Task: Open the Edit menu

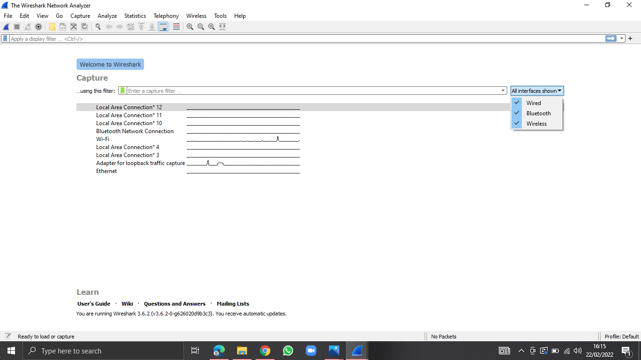Action: (24, 16)
